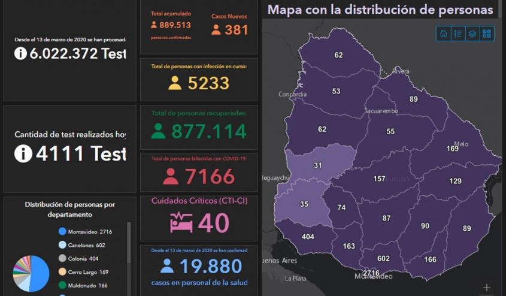Click info icon beside 4111 Test
Image resolution: width=506 pixels, height=296 pixels.
[23, 154]
